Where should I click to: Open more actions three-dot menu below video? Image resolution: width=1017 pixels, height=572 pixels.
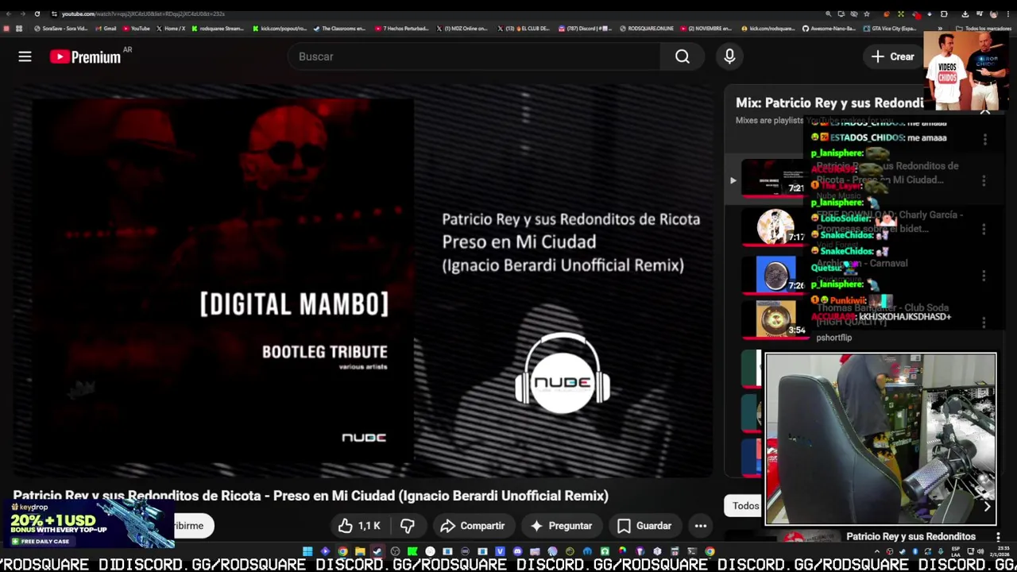click(700, 526)
